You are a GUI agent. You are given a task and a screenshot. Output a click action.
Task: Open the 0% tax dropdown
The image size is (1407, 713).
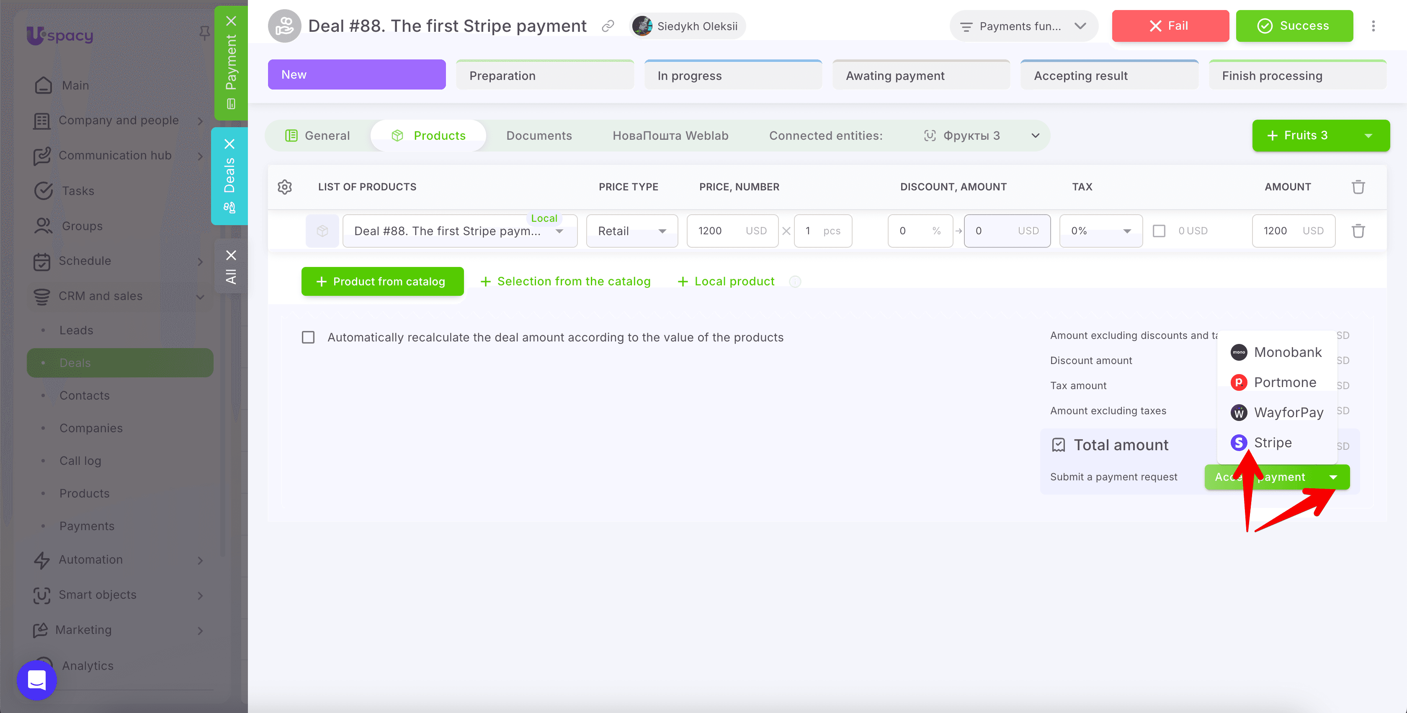click(x=1100, y=231)
